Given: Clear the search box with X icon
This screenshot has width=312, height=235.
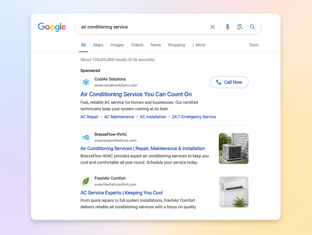Looking at the screenshot, I should pos(213,27).
